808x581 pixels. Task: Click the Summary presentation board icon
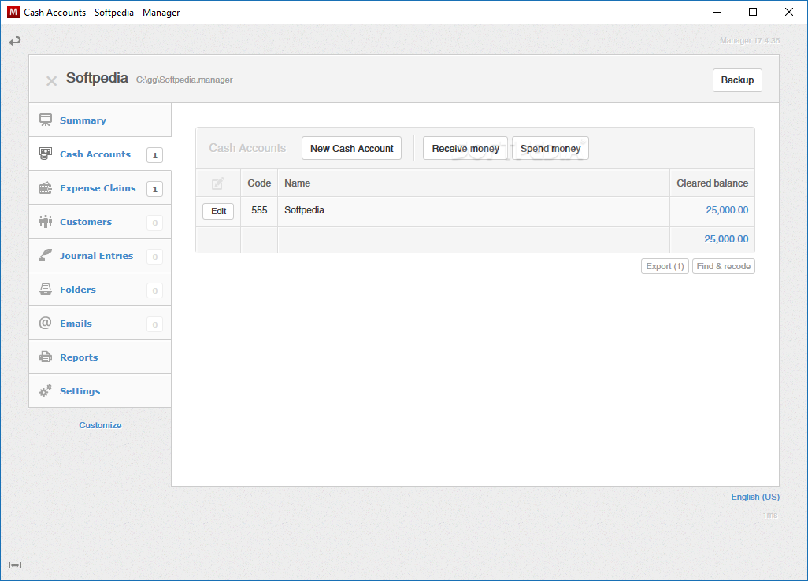[46, 120]
